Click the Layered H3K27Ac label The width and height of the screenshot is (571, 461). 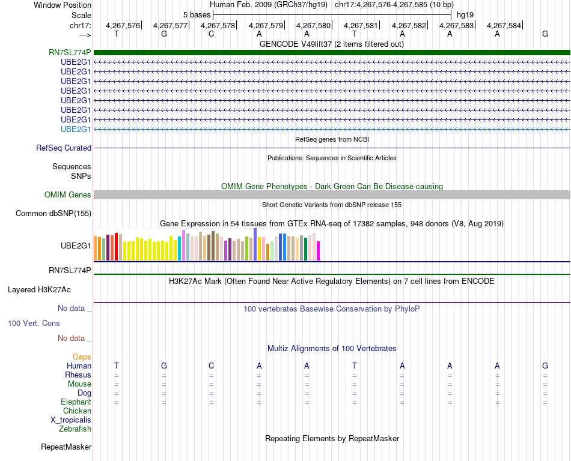[x=39, y=290]
